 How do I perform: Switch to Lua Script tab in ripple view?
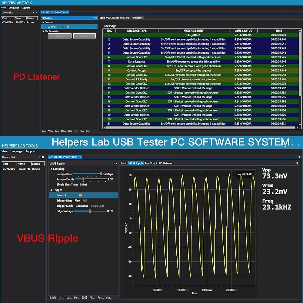[x=151, y=163]
